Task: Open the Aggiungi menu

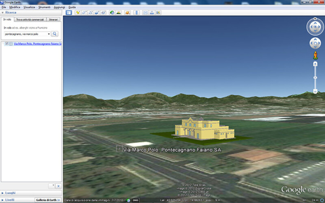Action: coord(59,7)
